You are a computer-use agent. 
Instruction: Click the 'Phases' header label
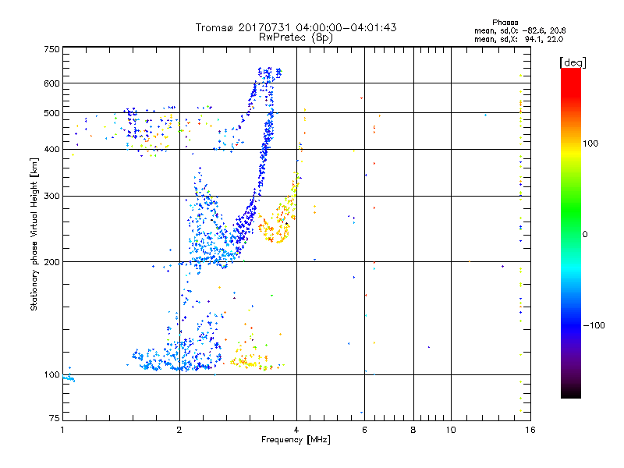click(x=505, y=23)
